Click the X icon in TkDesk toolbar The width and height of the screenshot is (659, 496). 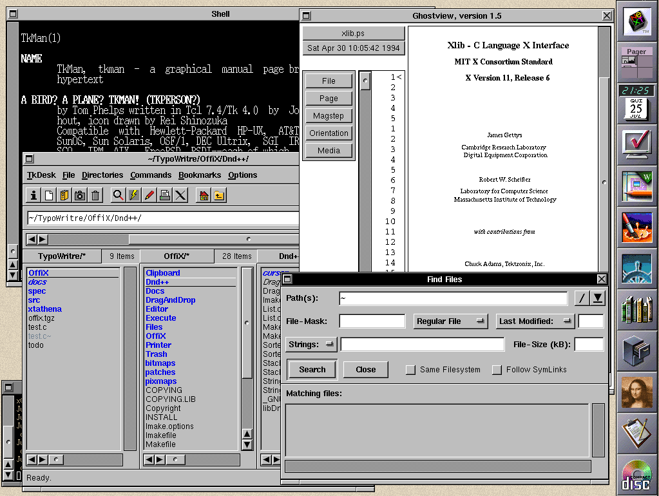tap(181, 195)
